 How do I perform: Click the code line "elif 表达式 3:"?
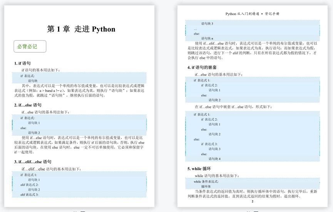tap(30, 195)
